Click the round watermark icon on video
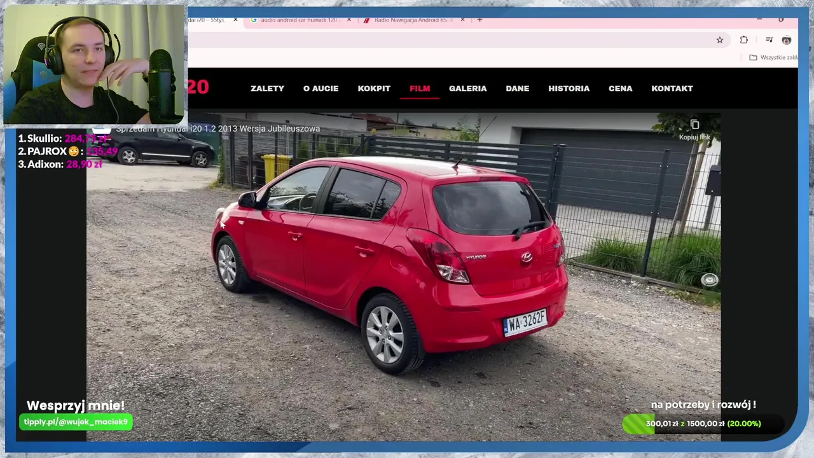814x458 pixels. coord(710,280)
